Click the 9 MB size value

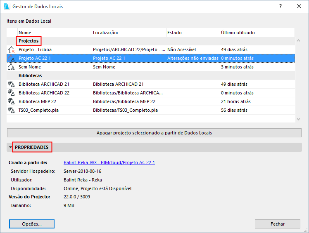pyautogui.click(x=69, y=205)
